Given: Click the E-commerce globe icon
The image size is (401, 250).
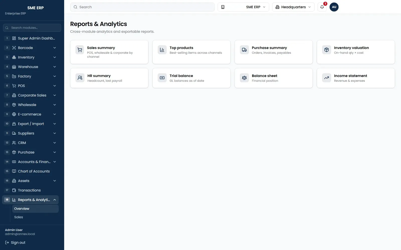Looking at the screenshot, I should coord(14,114).
